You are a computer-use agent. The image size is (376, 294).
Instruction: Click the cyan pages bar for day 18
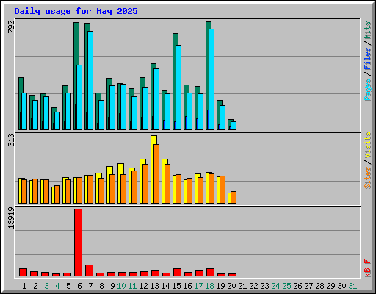(211, 79)
